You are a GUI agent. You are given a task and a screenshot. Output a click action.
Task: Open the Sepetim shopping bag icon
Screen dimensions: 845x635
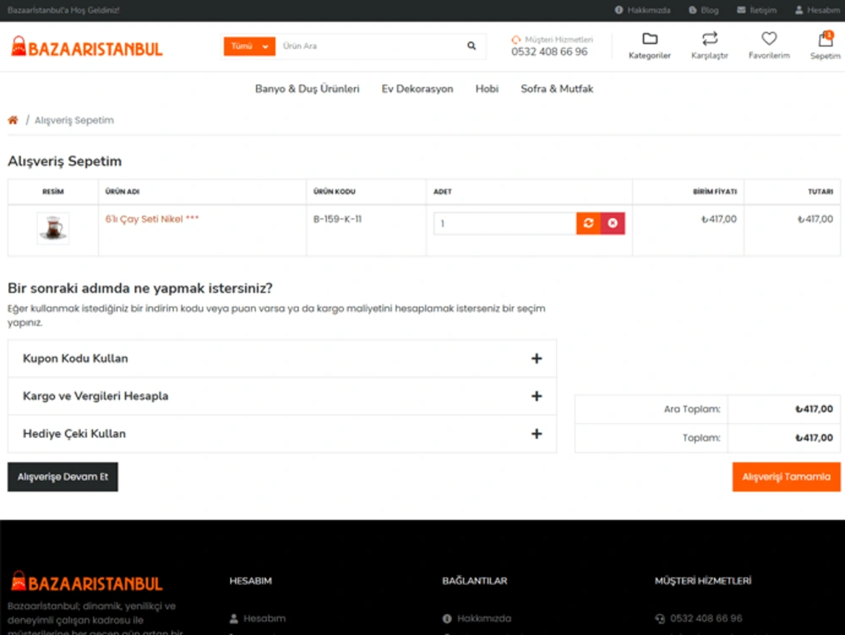point(826,39)
